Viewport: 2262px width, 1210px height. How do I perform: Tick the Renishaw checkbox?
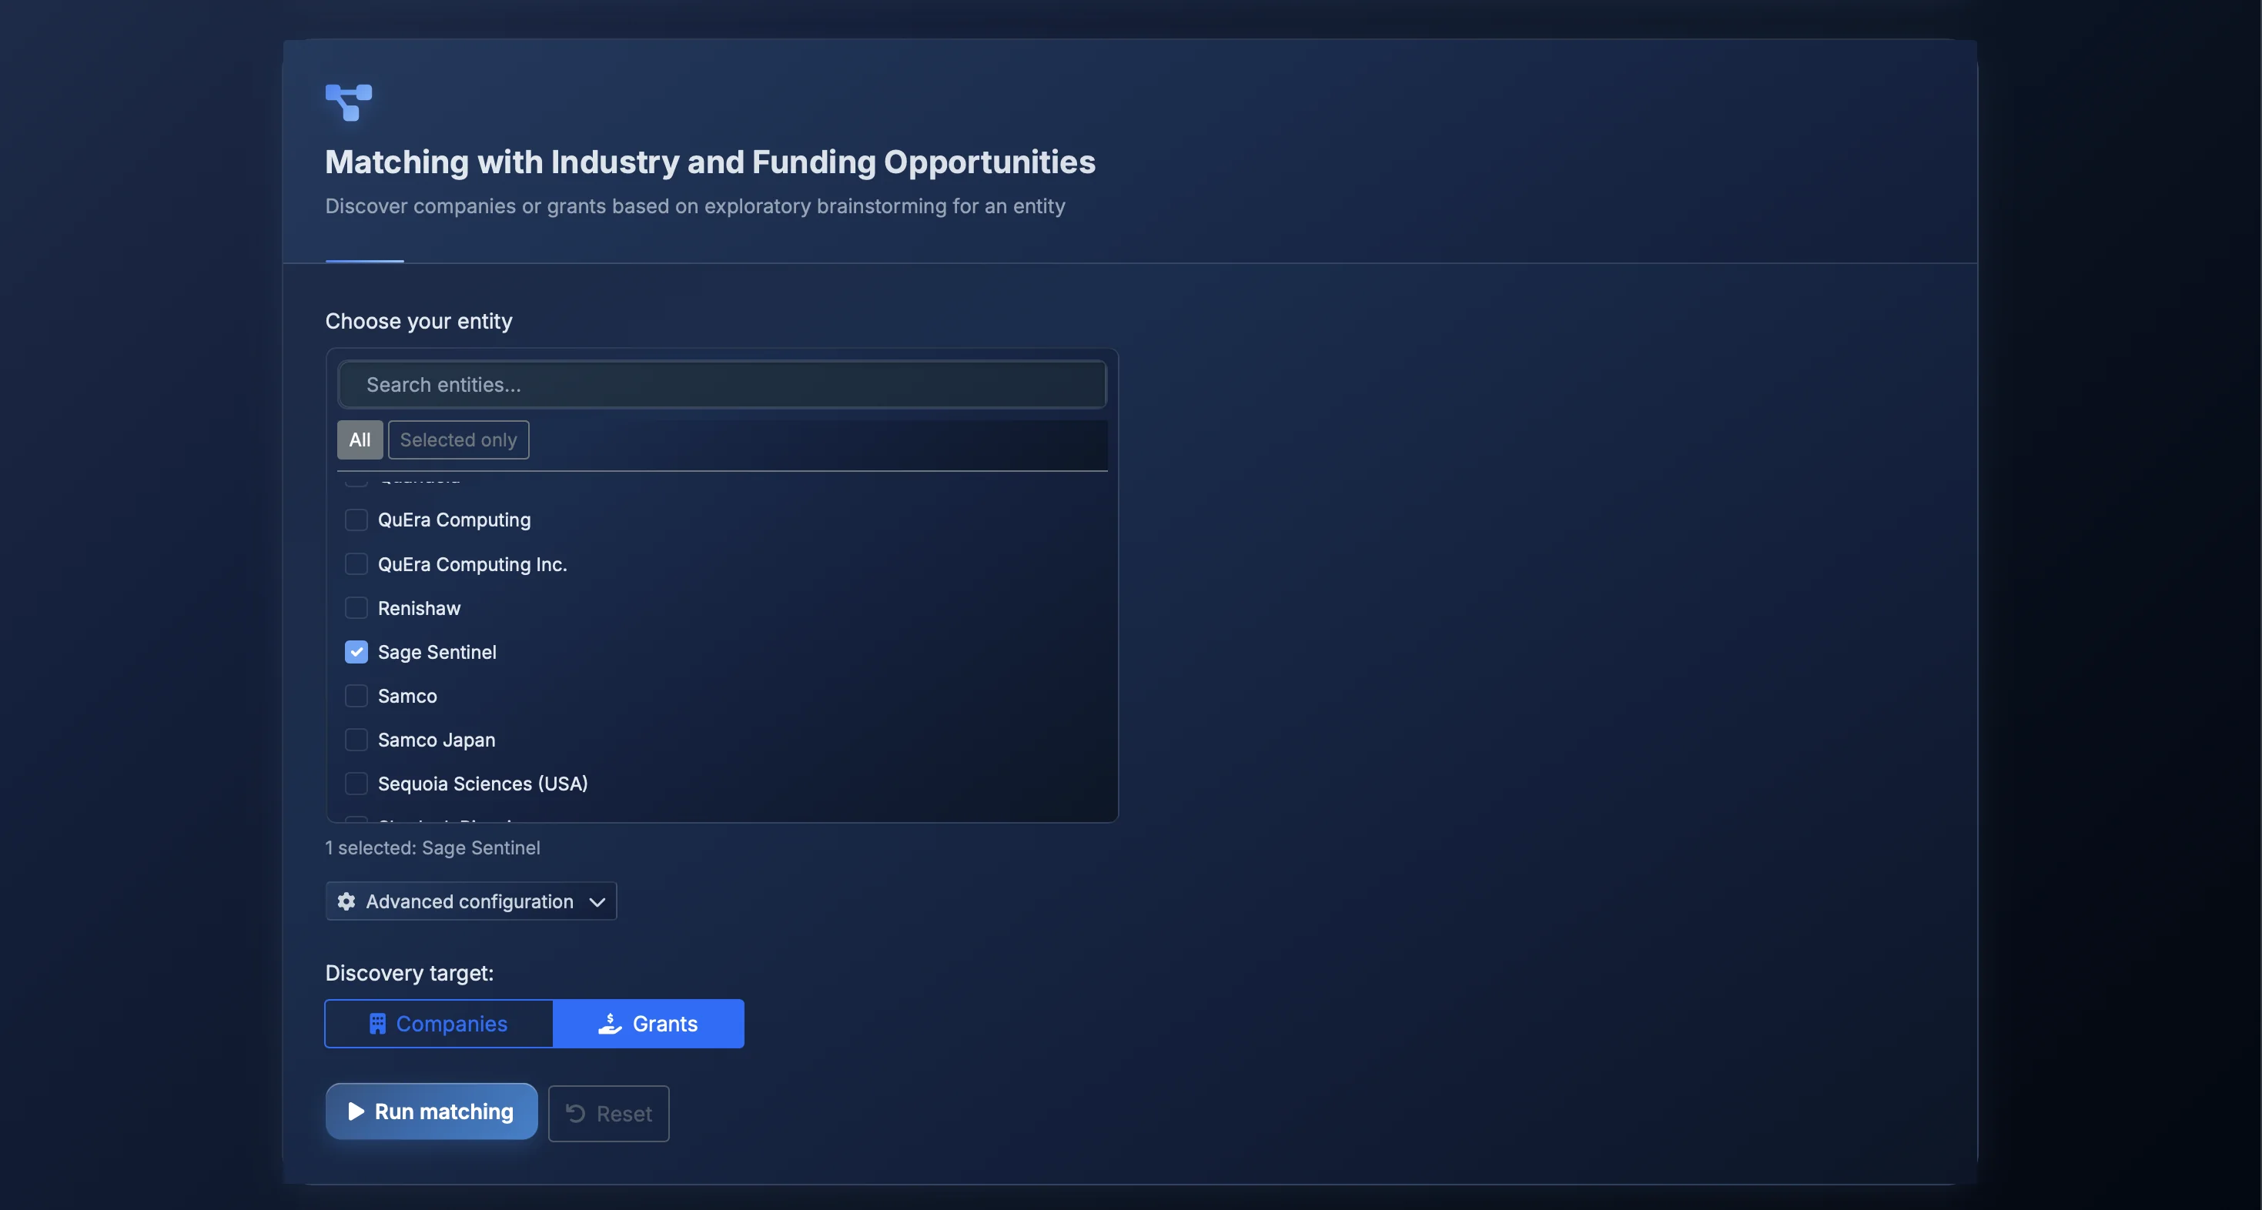pos(356,607)
